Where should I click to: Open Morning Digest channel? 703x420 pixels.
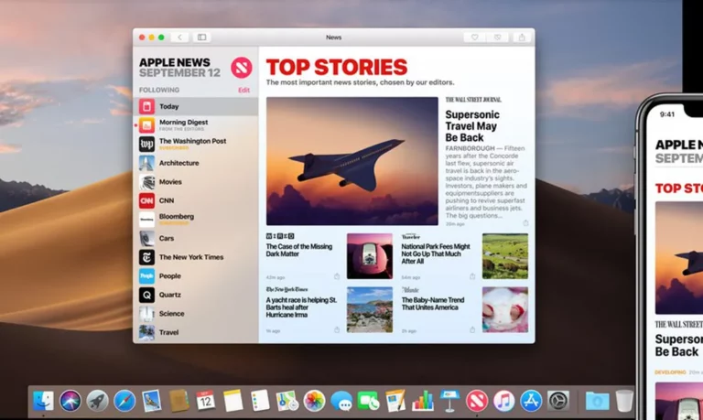pos(196,125)
